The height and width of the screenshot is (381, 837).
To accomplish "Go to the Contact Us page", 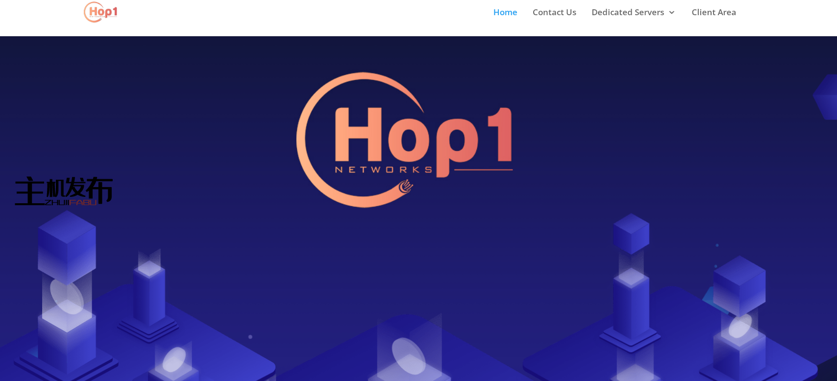I will click(554, 12).
